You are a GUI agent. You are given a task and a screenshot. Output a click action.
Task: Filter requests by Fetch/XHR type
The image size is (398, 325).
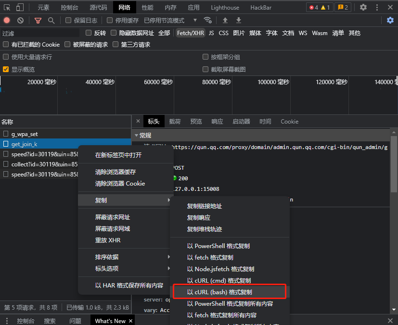191,33
